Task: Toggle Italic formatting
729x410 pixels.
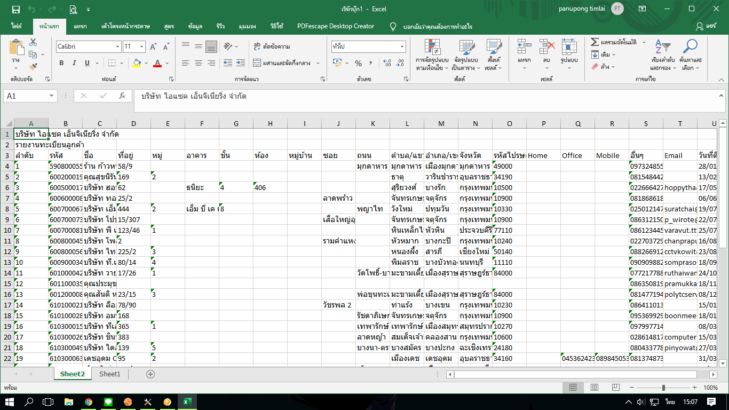Action: (x=73, y=63)
